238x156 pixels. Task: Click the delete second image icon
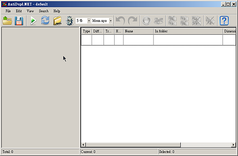coord(184,21)
